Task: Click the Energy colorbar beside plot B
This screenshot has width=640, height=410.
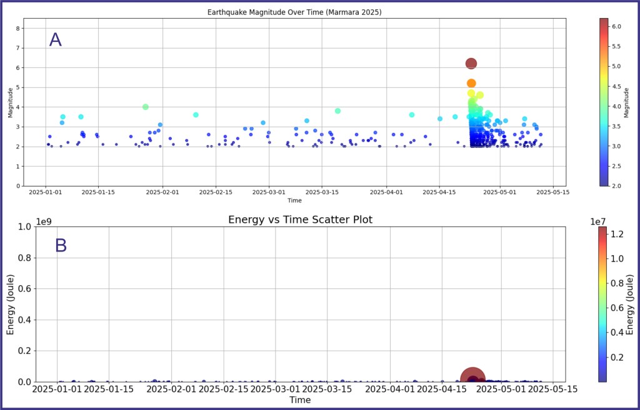Action: coord(602,304)
